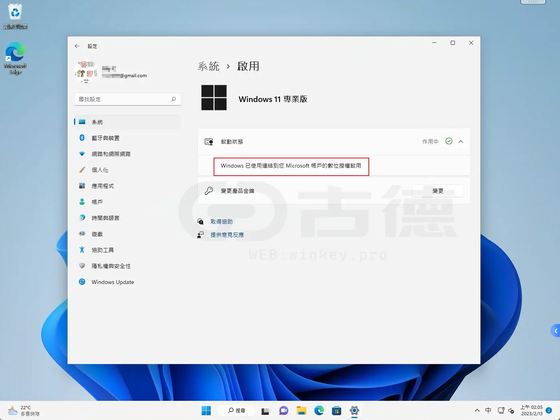Open the 取得協助 link

[222, 222]
